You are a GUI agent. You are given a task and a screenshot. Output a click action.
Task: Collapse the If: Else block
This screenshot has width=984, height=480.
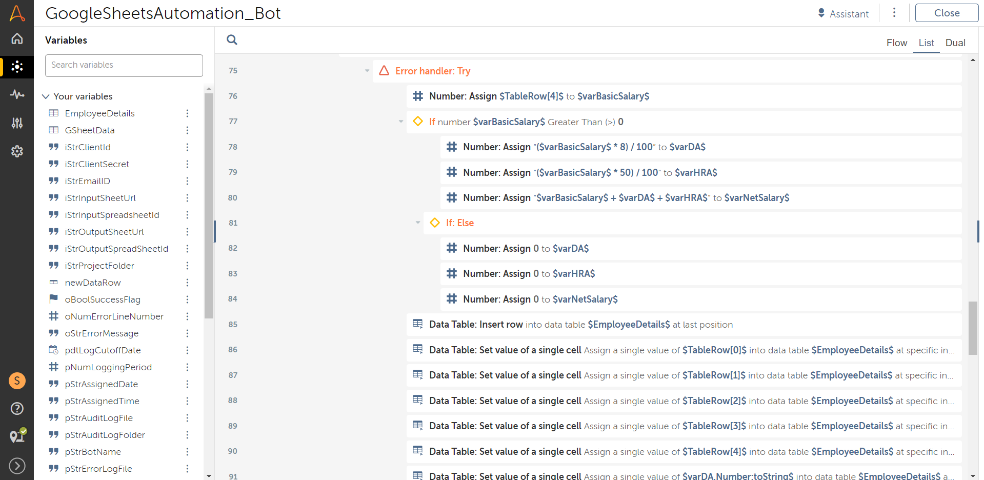(x=418, y=223)
